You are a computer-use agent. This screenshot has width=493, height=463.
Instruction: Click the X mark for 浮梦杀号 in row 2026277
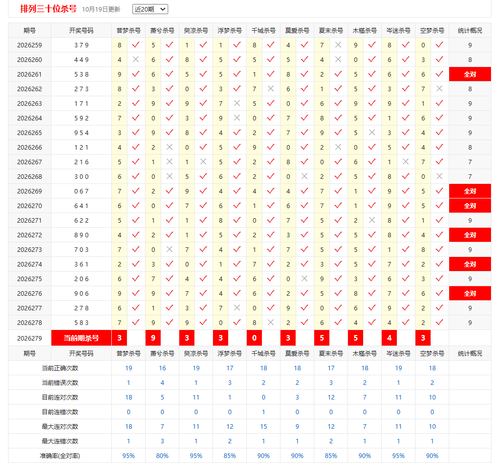click(237, 308)
